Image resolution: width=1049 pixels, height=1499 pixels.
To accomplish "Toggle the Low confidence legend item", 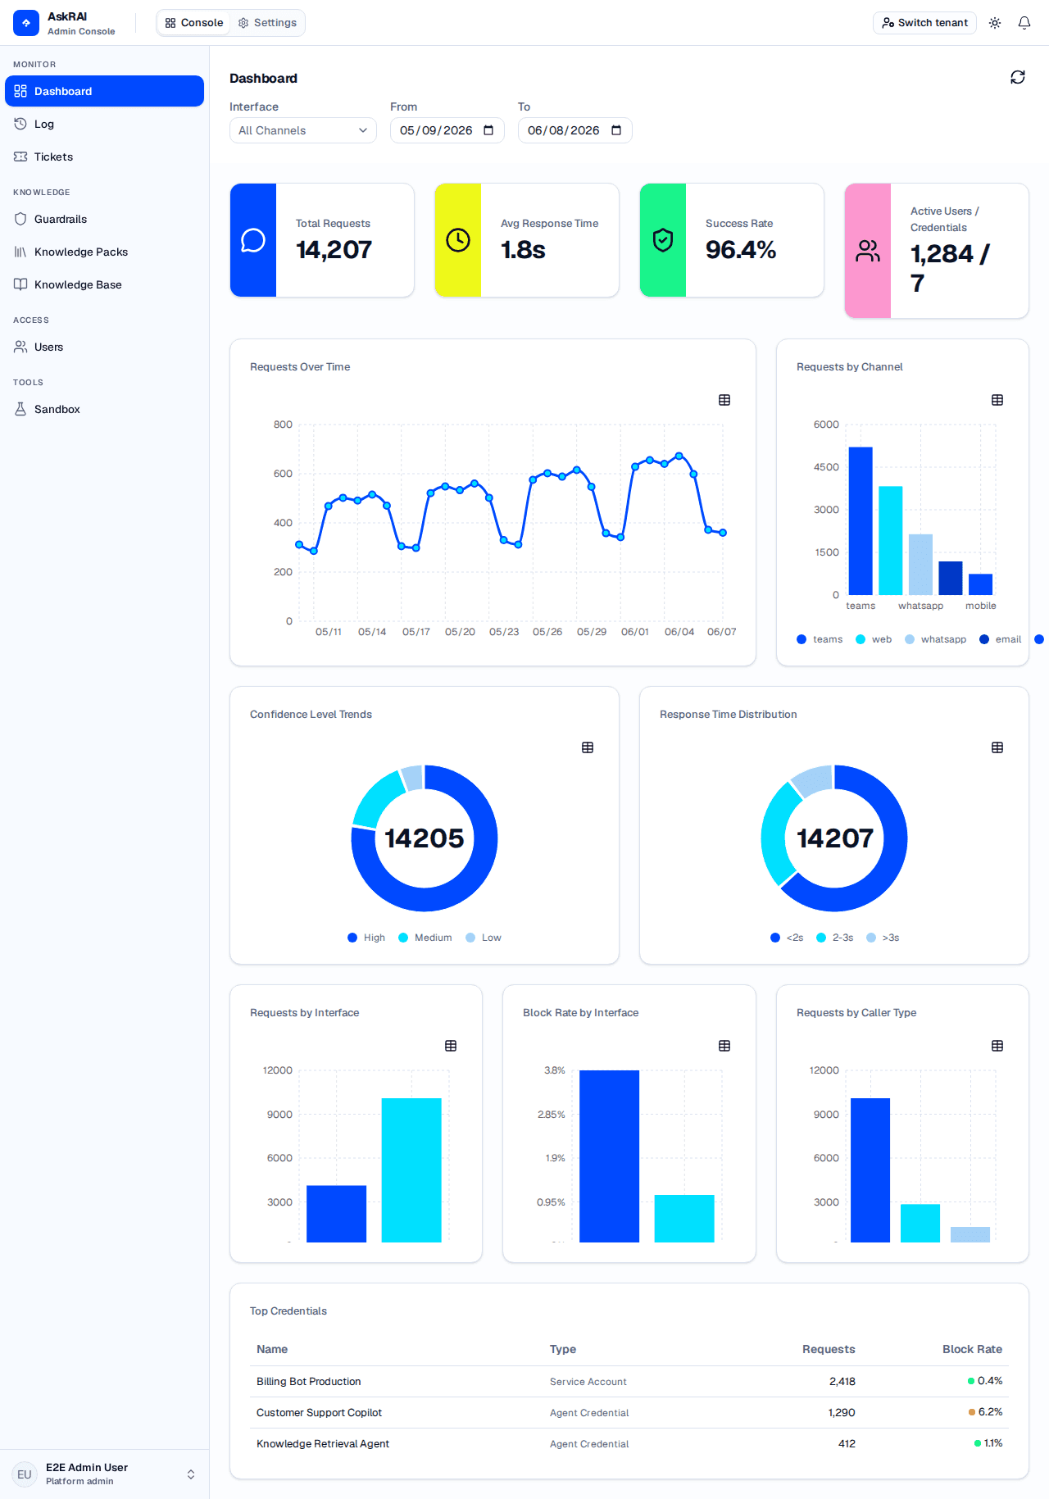I will (484, 938).
